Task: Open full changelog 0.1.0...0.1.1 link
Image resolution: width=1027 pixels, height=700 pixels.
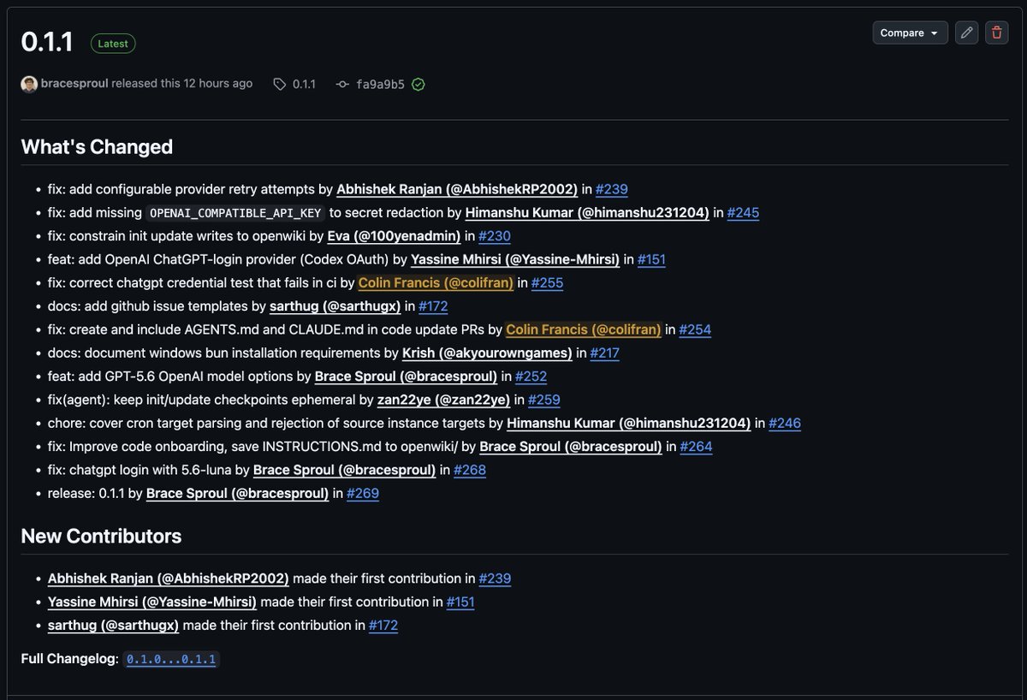Action: 172,659
